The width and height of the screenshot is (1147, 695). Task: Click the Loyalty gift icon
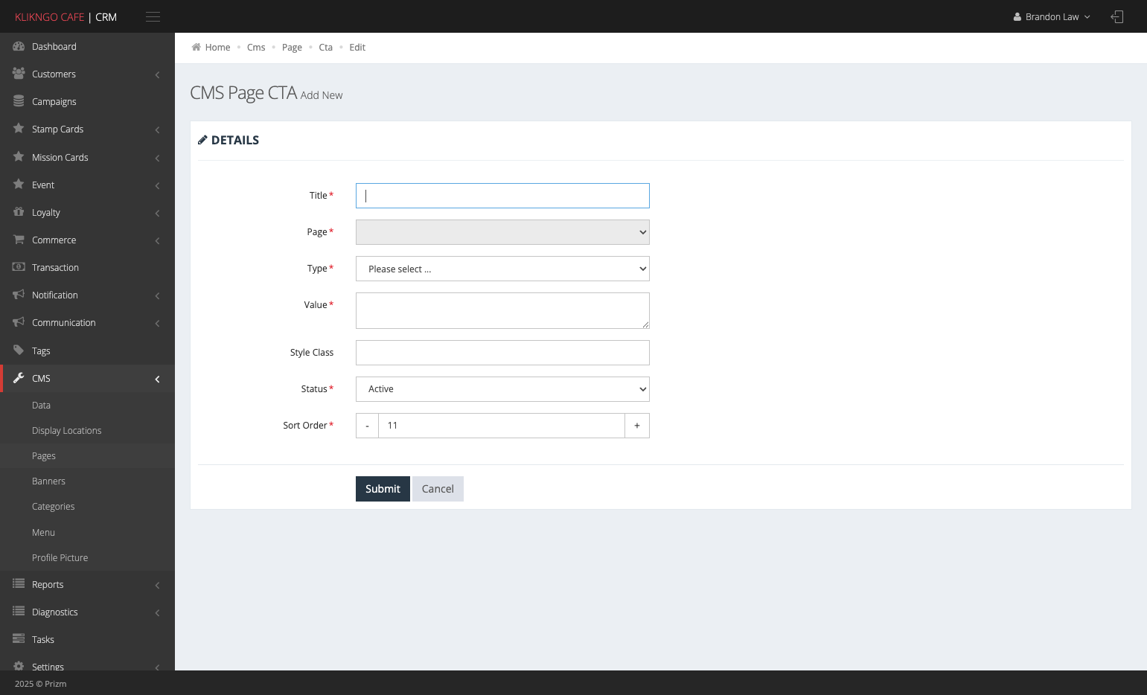coord(19,212)
